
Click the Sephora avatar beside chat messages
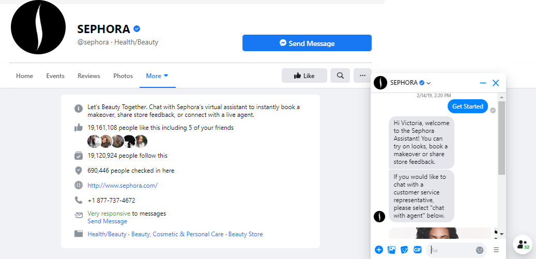point(379,216)
